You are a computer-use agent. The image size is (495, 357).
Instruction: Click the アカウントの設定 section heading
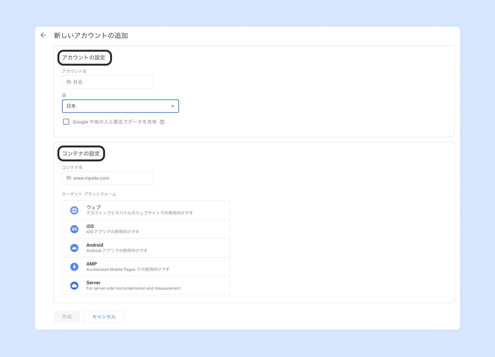coord(84,58)
